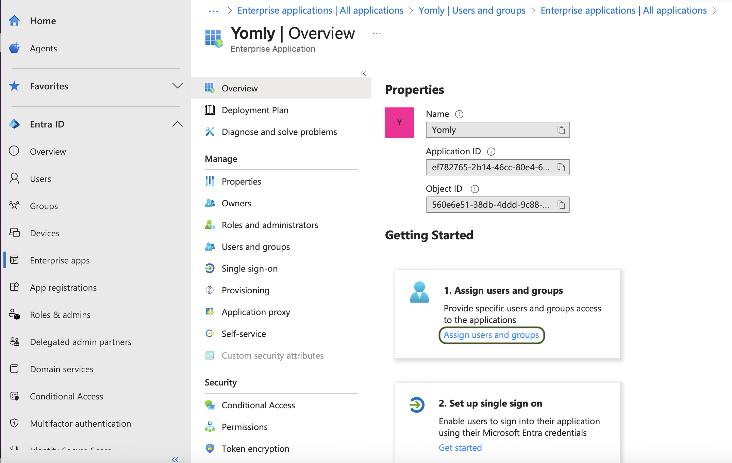This screenshot has height=463, width=732.
Task: Collapse the Entra ID section
Action: coord(177,124)
